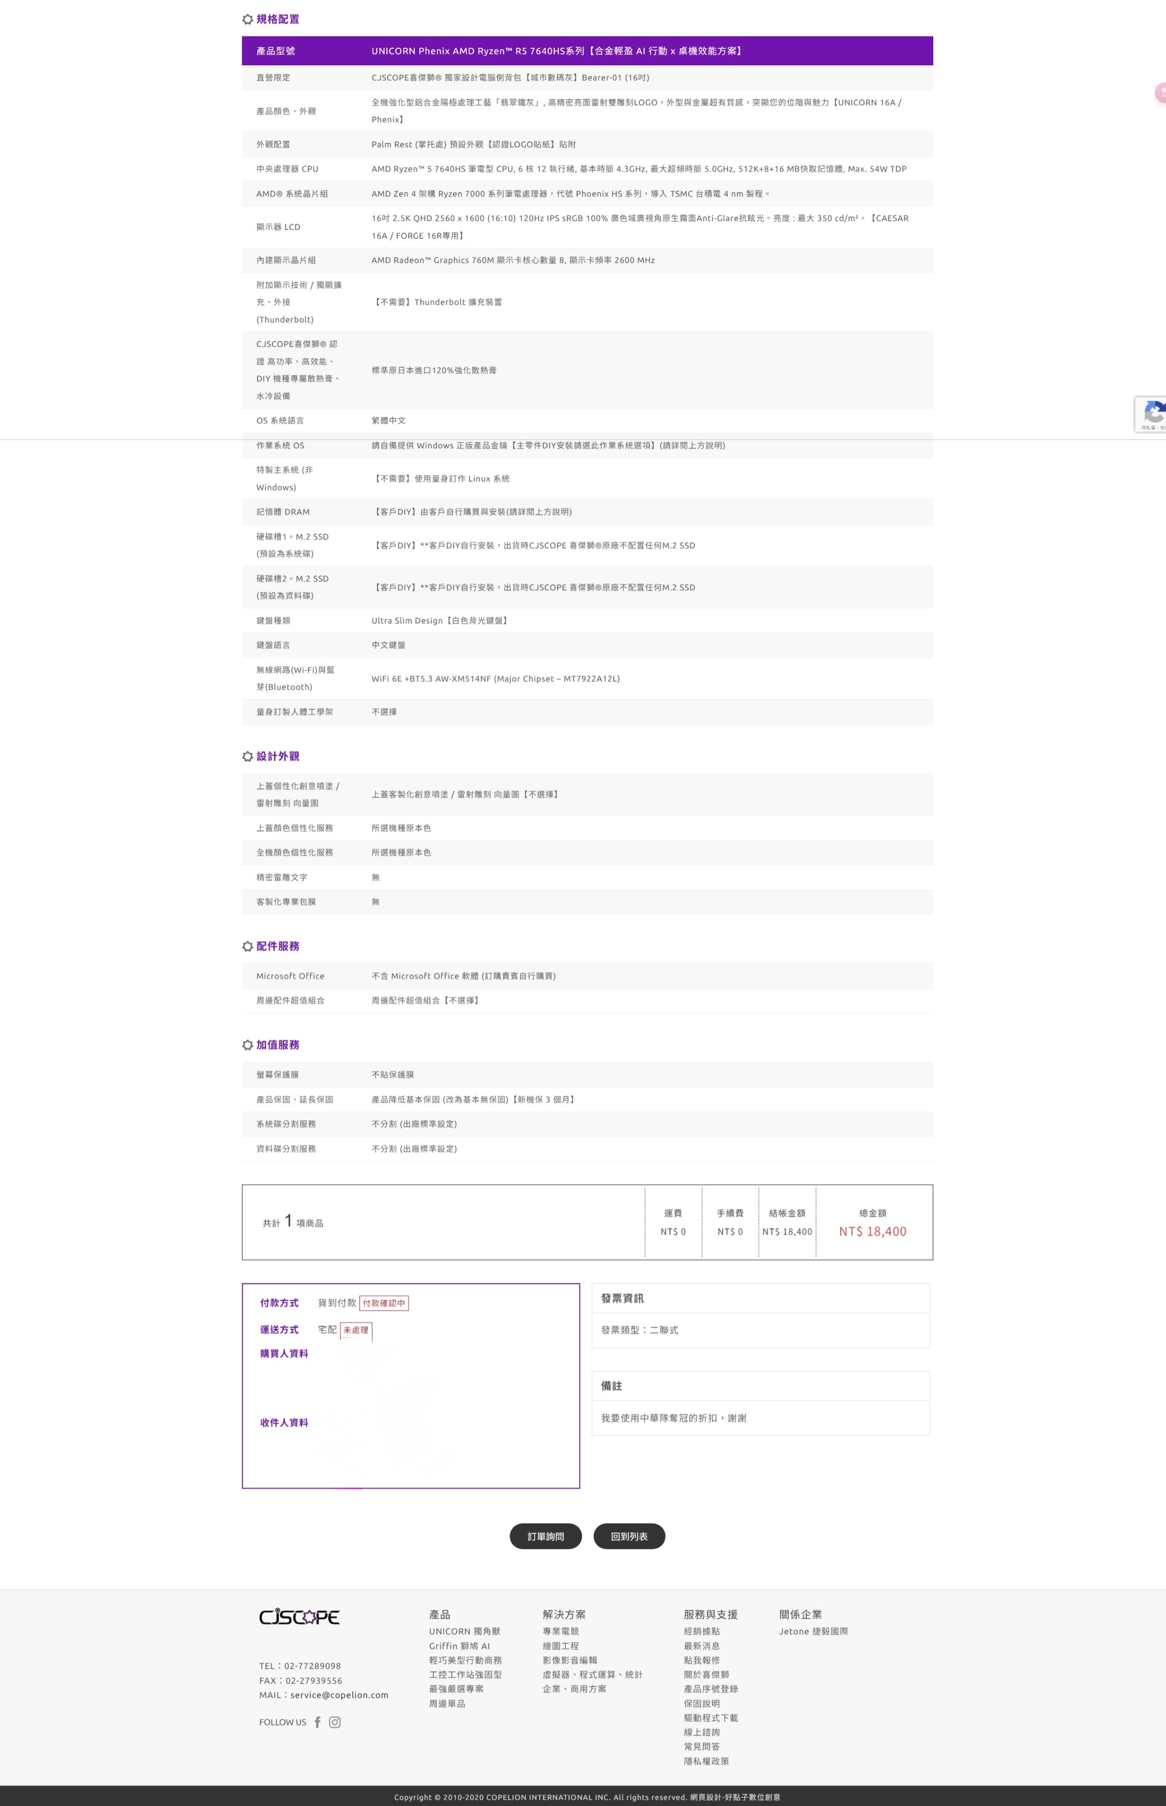Click the 訂單詢問 button
The height and width of the screenshot is (1806, 1166).
pyautogui.click(x=546, y=1537)
